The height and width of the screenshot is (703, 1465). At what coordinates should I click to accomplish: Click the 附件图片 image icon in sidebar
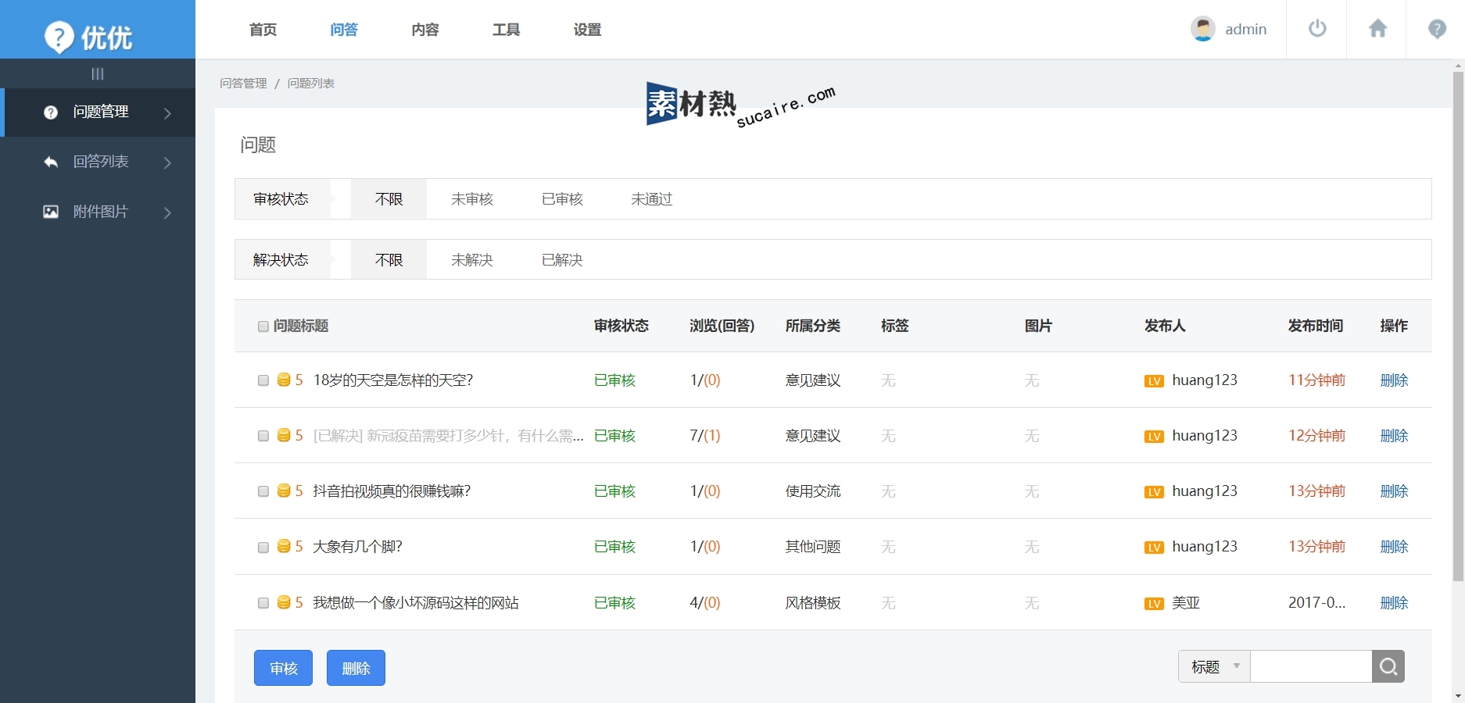pyautogui.click(x=51, y=212)
